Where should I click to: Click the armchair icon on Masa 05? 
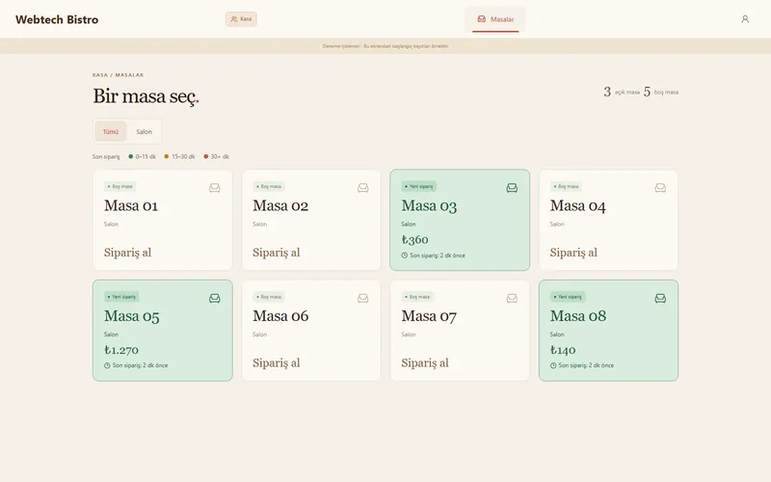point(214,299)
